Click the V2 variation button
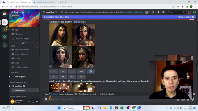 [63, 77]
